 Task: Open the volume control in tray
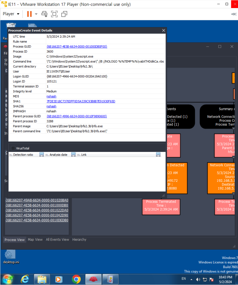198,279
